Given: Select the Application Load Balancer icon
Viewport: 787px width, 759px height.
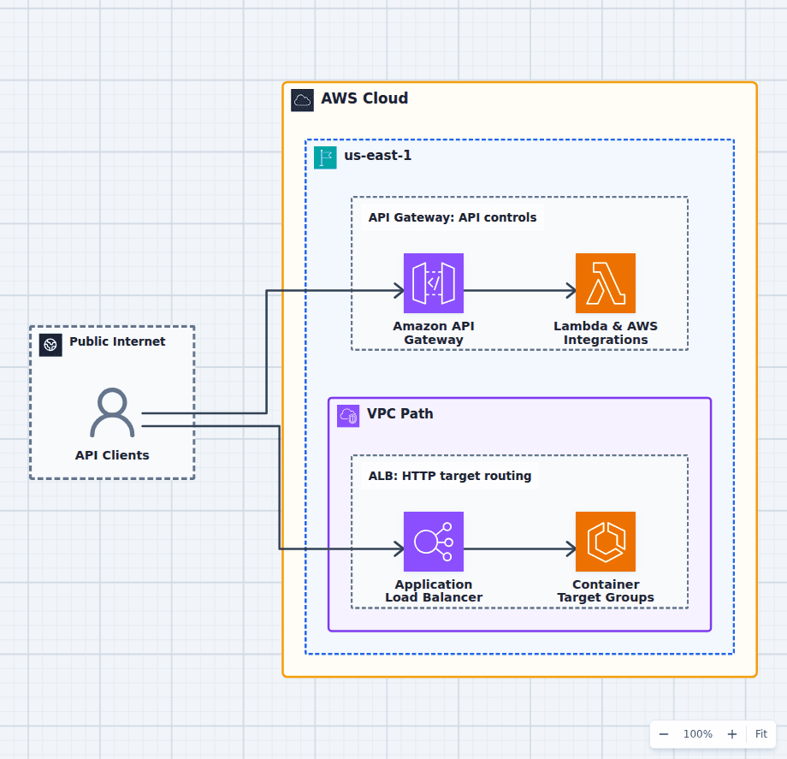Looking at the screenshot, I should tap(434, 542).
